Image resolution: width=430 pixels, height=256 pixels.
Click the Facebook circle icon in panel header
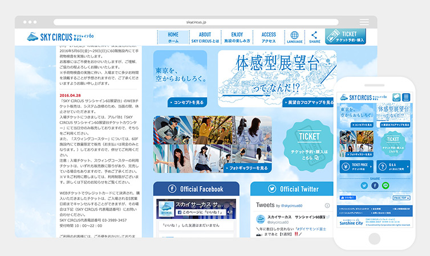click(x=172, y=189)
